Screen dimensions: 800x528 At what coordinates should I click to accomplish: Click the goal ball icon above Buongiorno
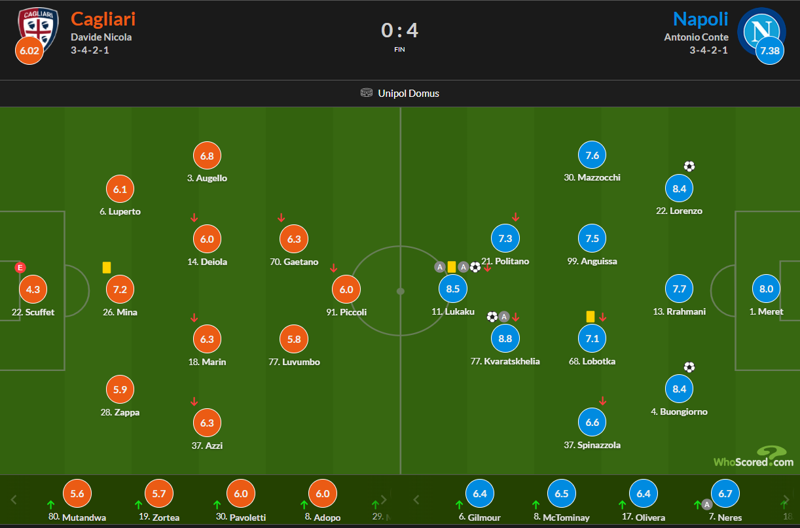689,367
